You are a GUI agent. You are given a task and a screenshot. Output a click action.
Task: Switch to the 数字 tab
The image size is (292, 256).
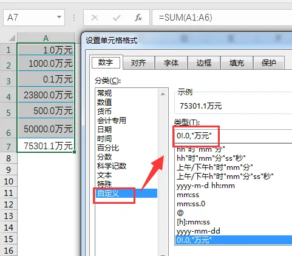point(106,62)
